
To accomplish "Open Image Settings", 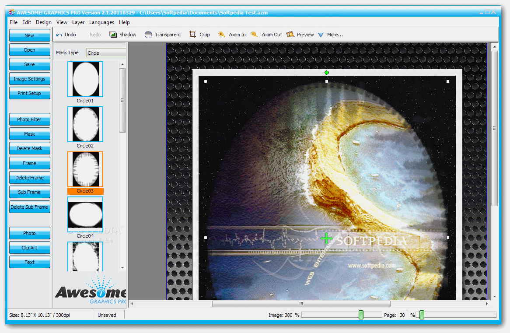I will point(30,79).
